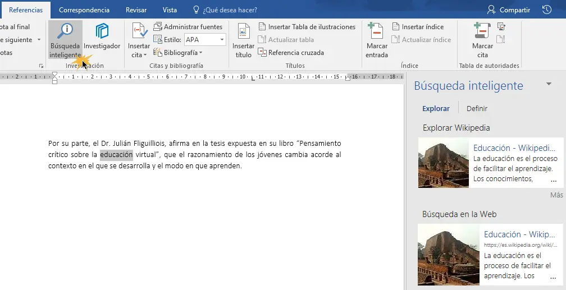Switch to the Definir tab

click(x=477, y=109)
